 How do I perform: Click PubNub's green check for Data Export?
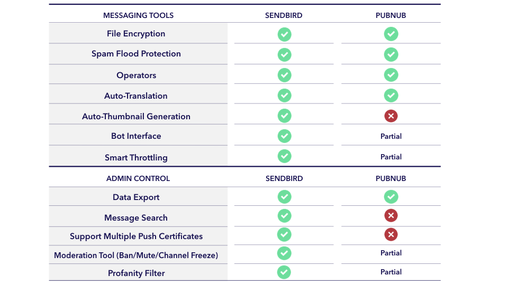[x=391, y=197]
